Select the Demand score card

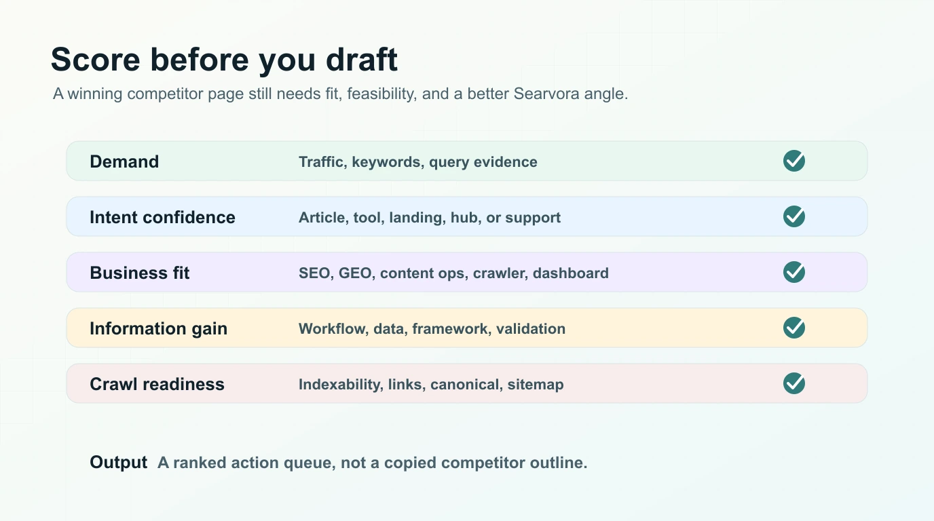[x=467, y=161]
